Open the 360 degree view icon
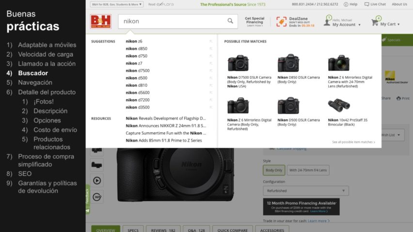 coord(97,197)
